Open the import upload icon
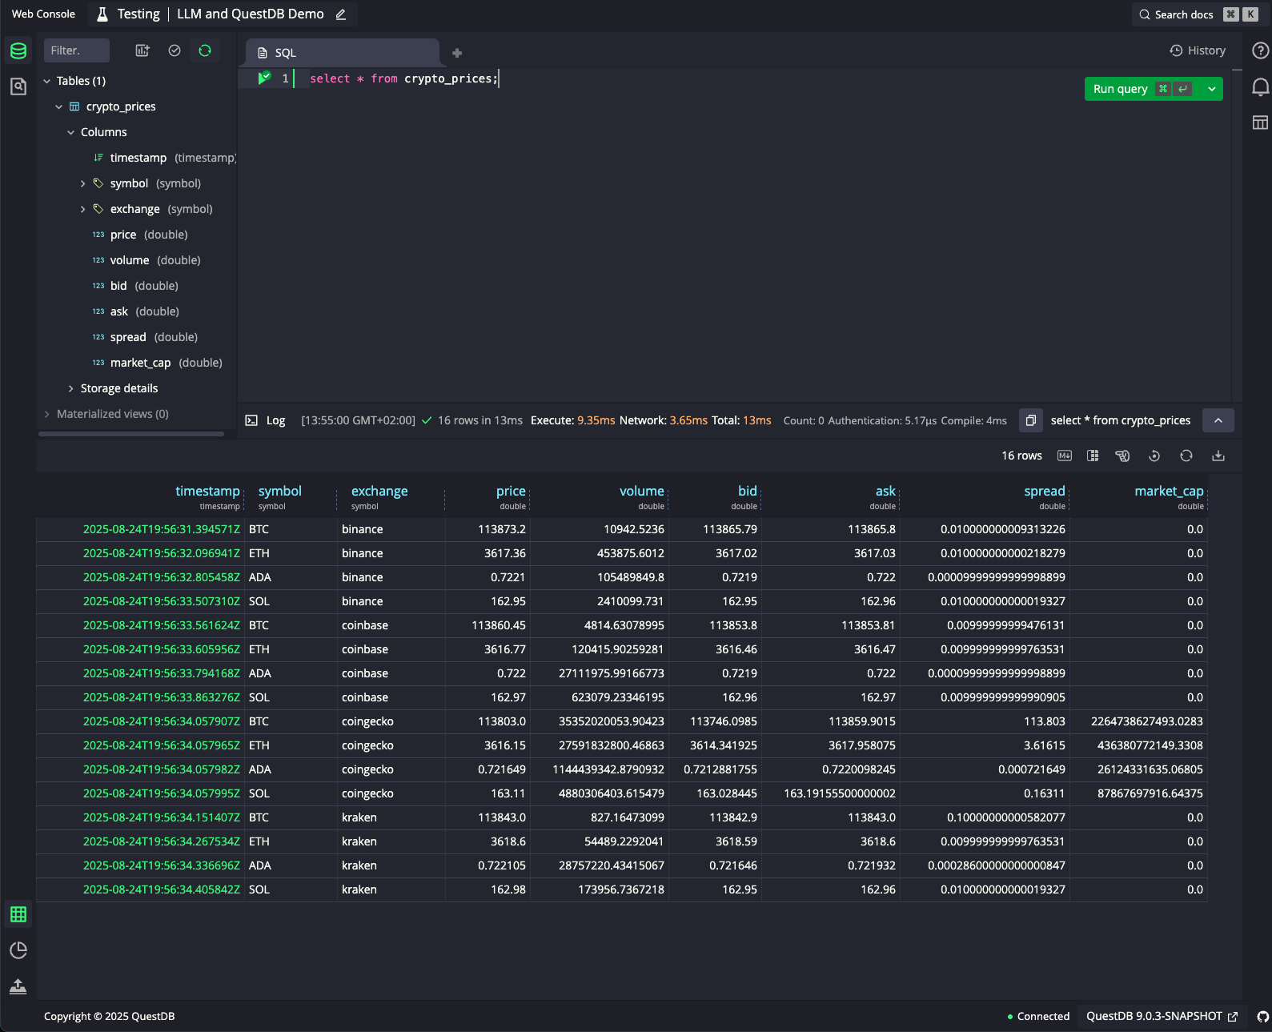 click(18, 986)
